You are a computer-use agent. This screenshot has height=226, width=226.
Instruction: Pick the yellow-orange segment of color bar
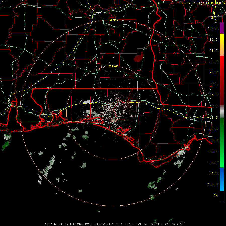click(x=222, y=45)
